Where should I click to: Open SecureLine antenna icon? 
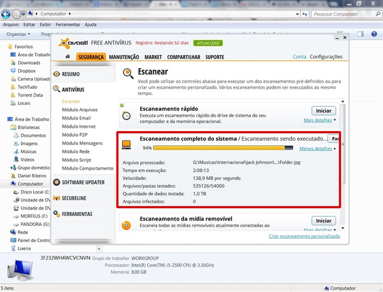[56, 198]
